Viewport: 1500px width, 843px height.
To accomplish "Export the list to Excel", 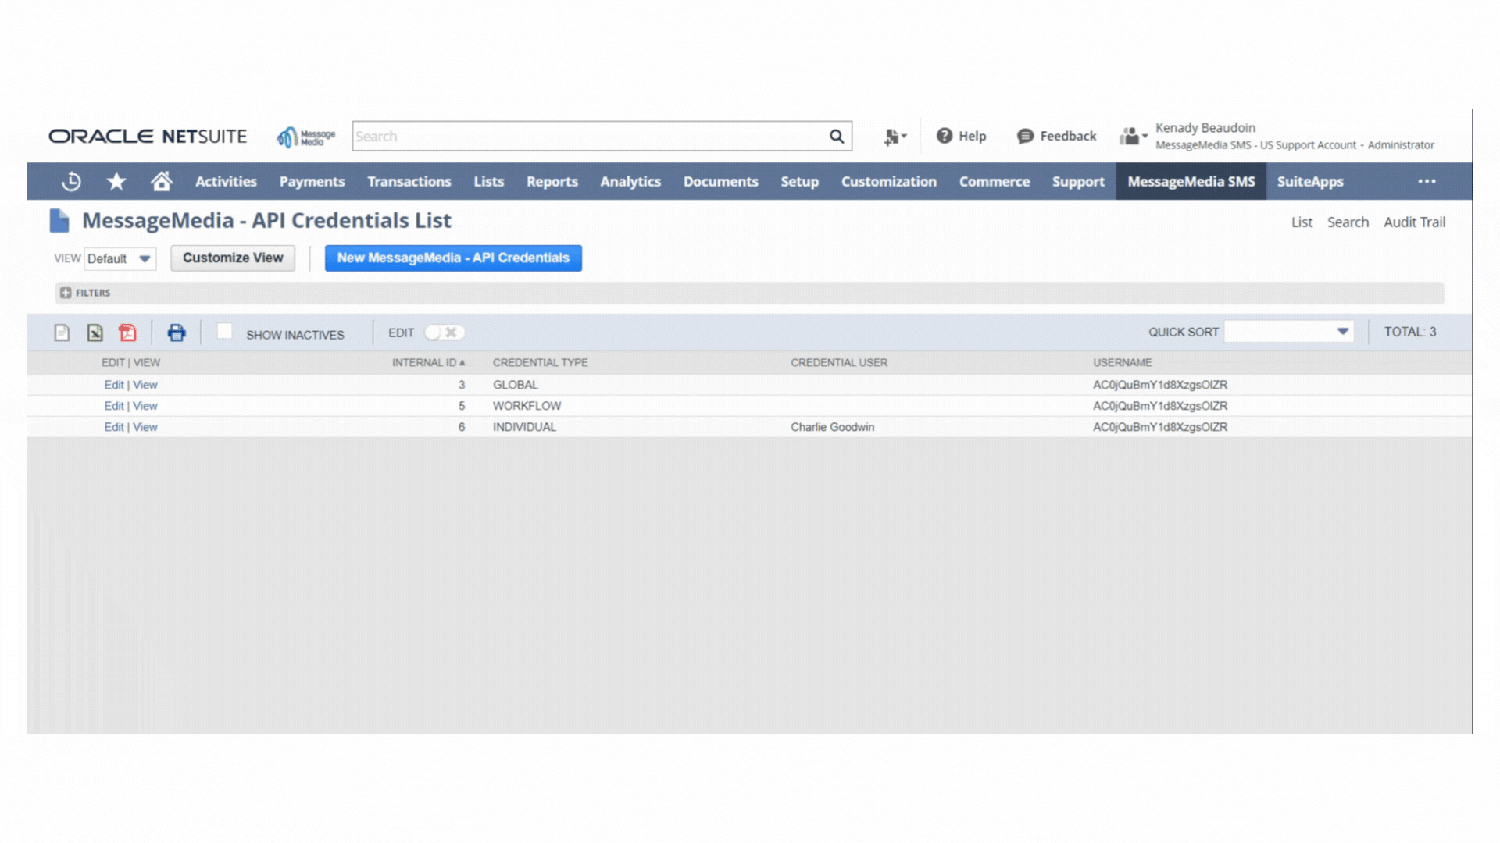I will (x=95, y=332).
